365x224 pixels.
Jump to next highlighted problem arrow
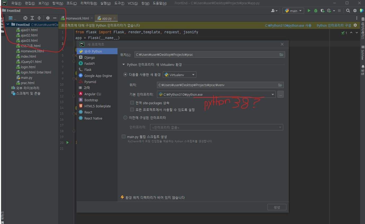[357, 33]
